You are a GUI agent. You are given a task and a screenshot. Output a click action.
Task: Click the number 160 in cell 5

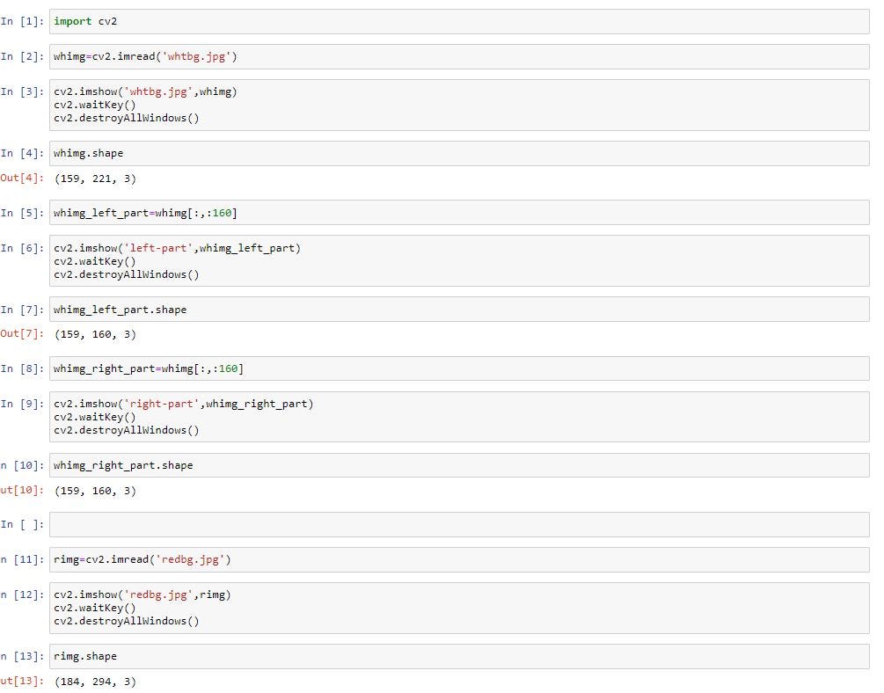click(x=222, y=213)
